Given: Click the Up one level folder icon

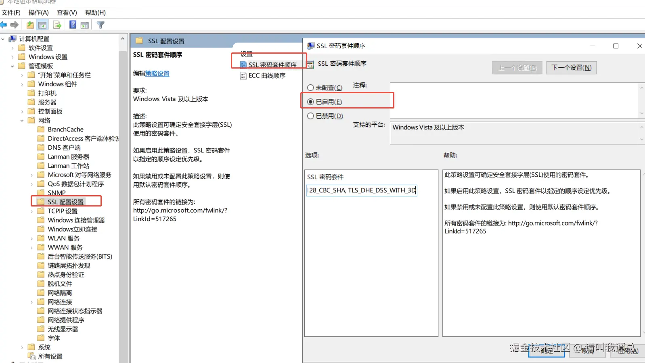Looking at the screenshot, I should [x=30, y=25].
